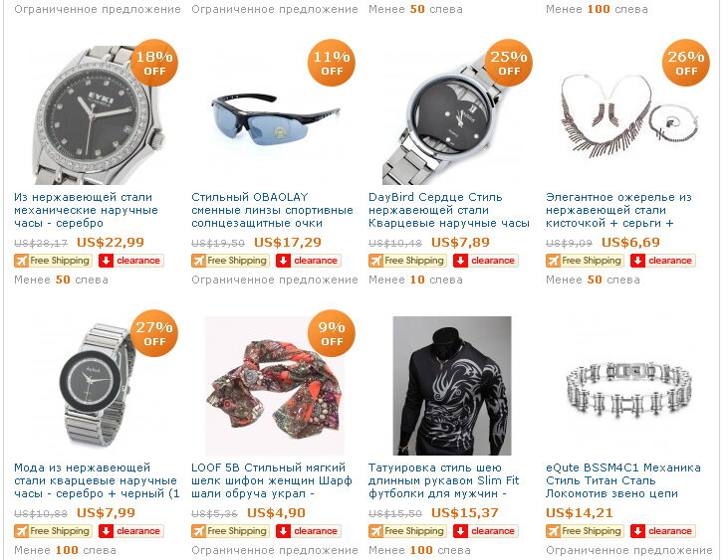Open the black tattoo-style shirt image

click(452, 386)
